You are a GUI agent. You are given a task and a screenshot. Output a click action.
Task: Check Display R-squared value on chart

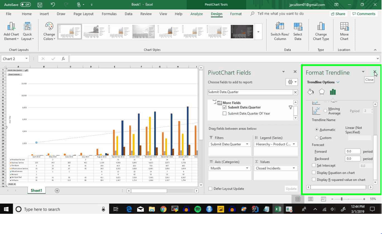click(x=314, y=179)
